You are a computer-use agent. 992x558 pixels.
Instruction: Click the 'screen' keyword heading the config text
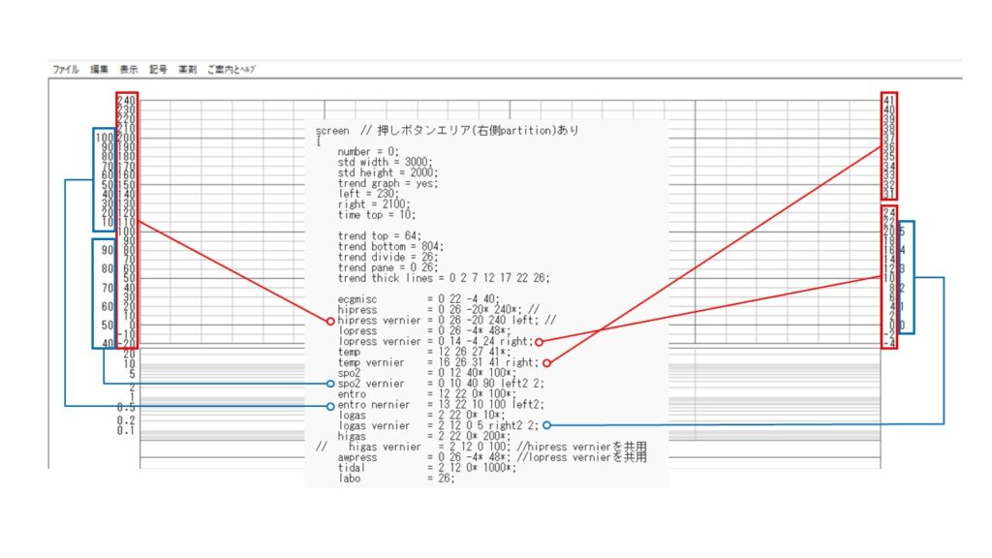coord(332,131)
